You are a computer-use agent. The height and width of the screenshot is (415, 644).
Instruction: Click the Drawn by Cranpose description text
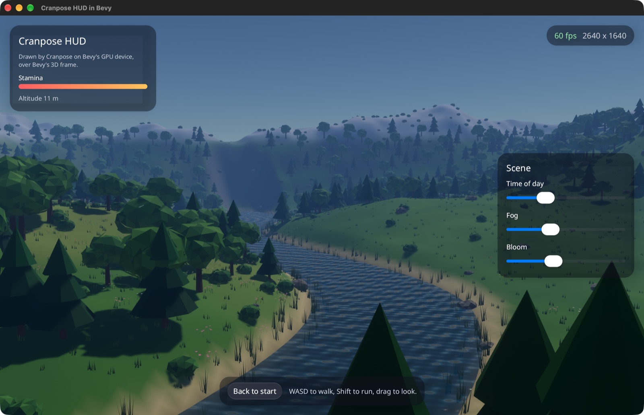[x=76, y=61]
